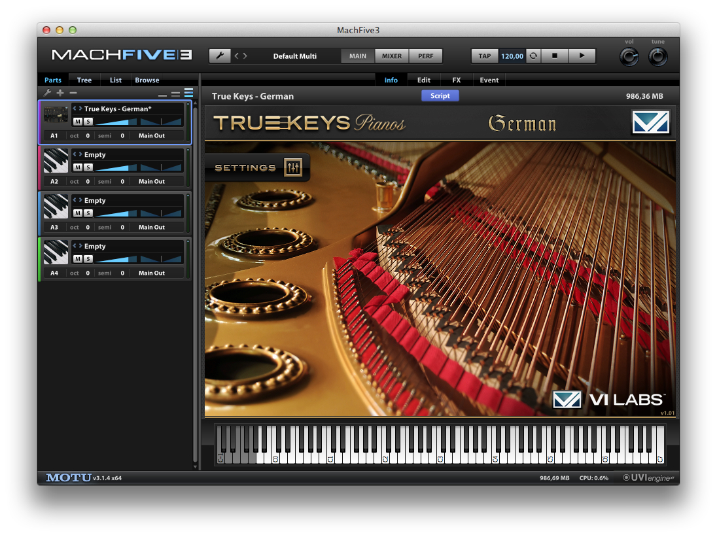Image resolution: width=717 pixels, height=537 pixels.
Task: Select the largest part-size view icon
Action: tap(189, 94)
